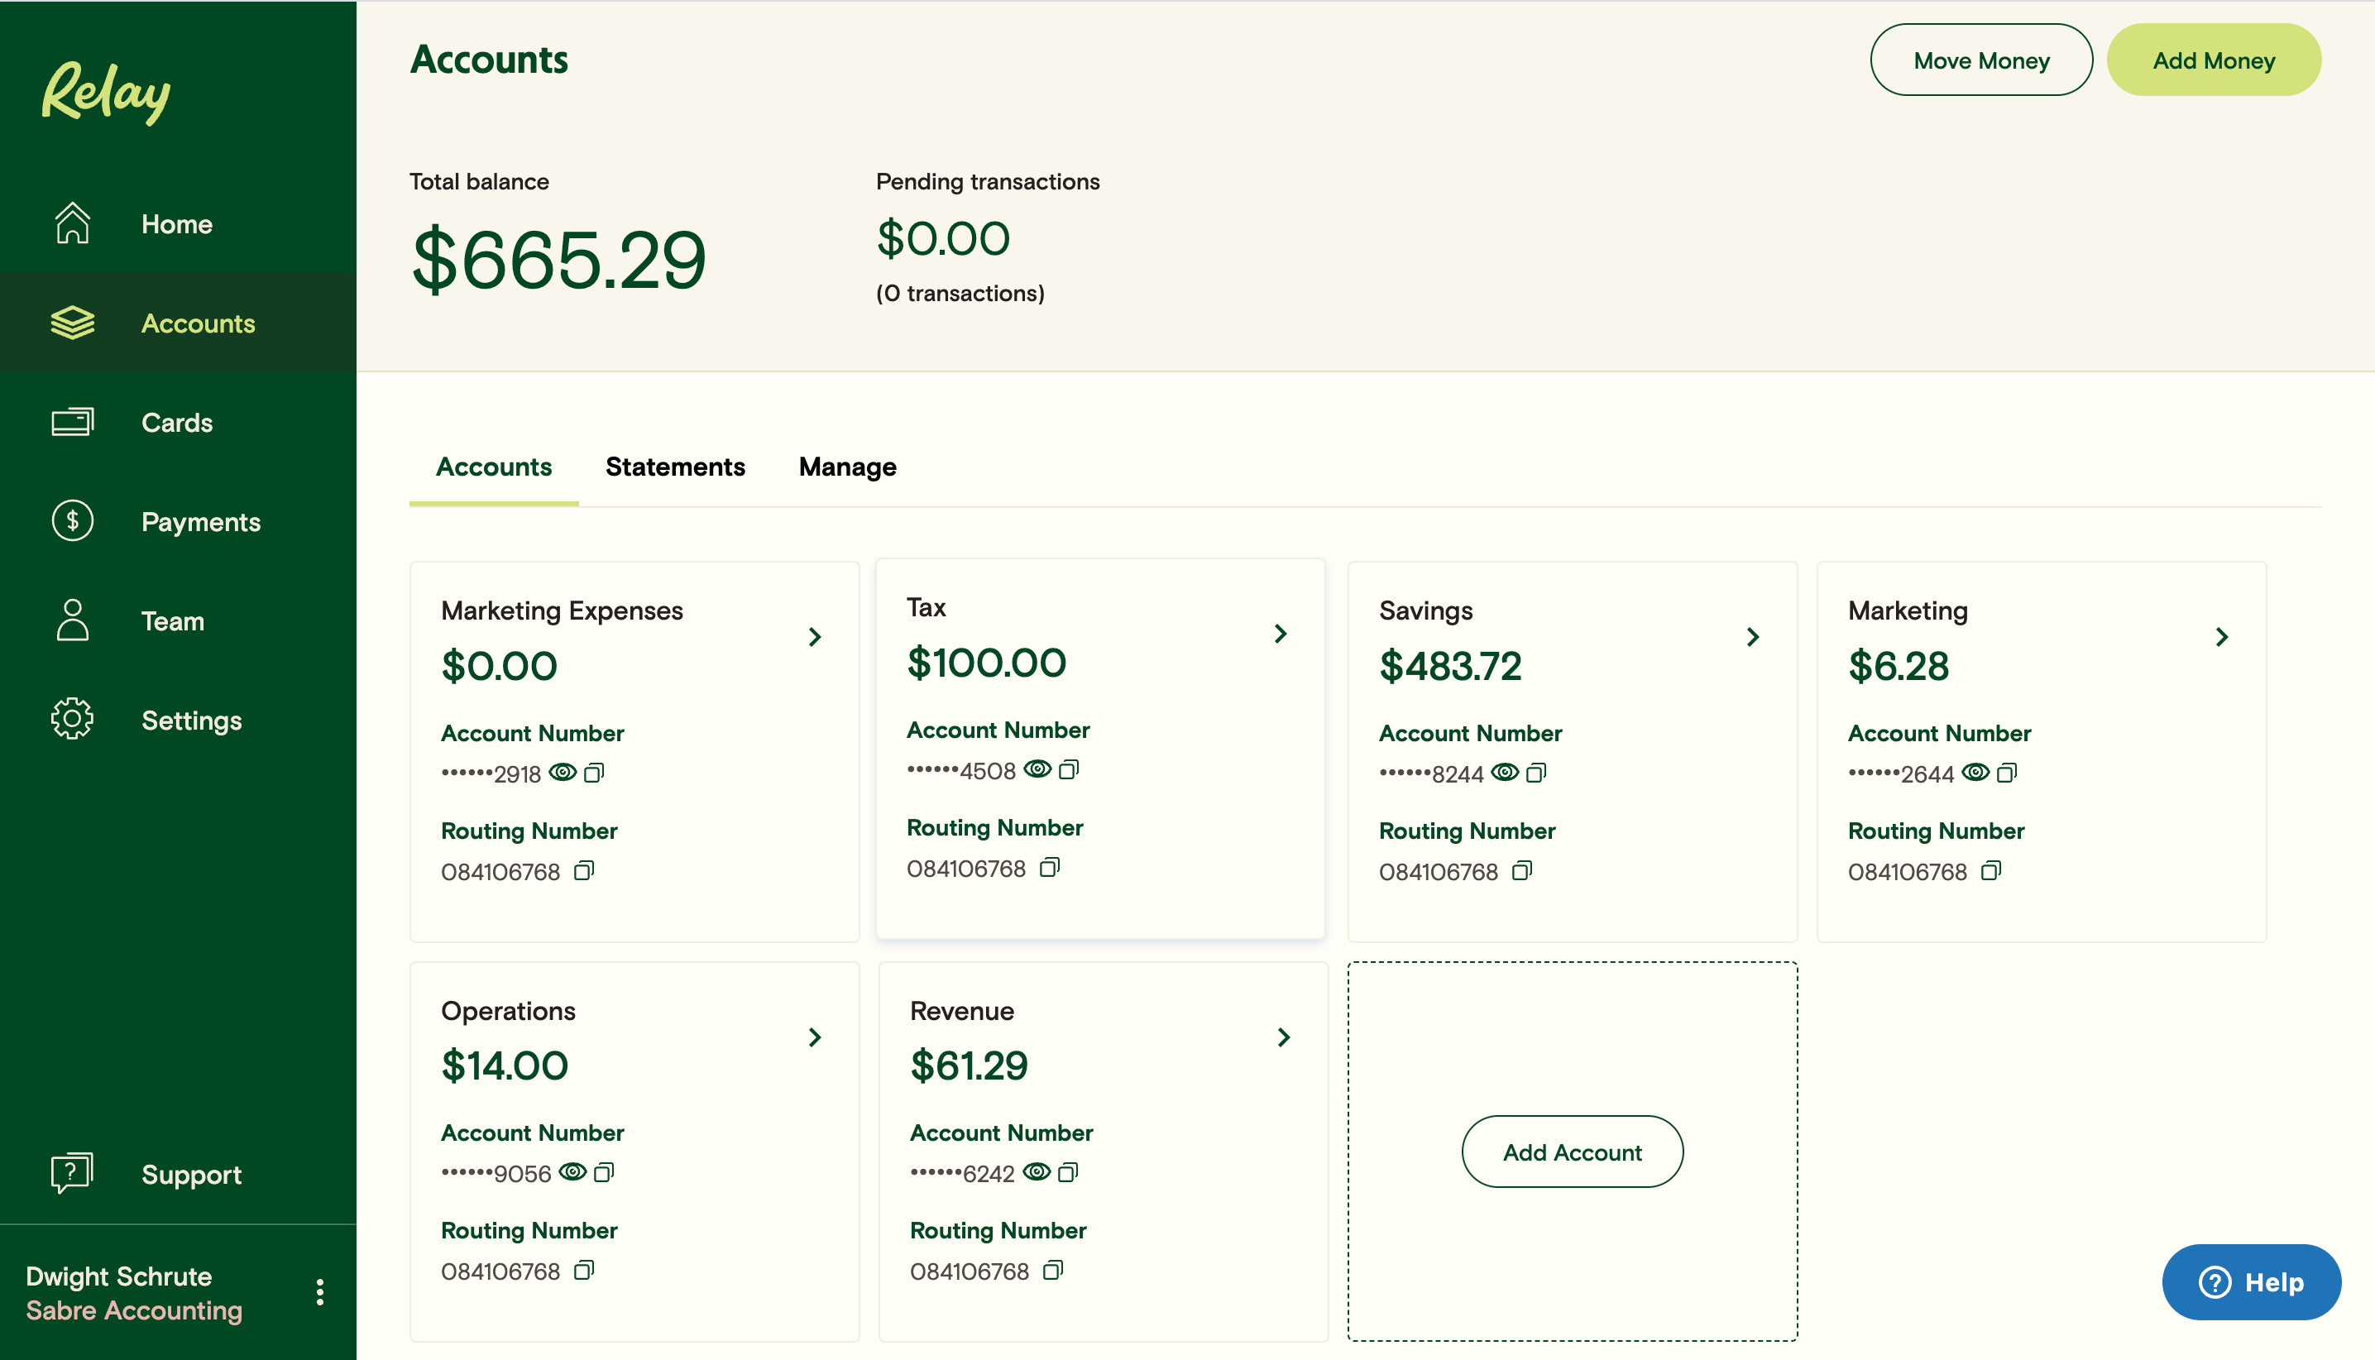Click the Relay logo

[104, 92]
